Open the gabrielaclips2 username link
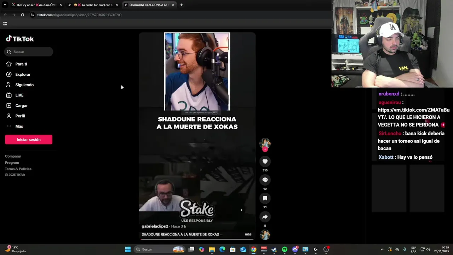This screenshot has height=255, width=453. [x=155, y=226]
